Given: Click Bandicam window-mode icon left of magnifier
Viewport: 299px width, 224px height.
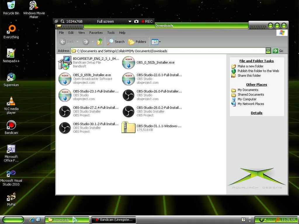Looking at the screenshot, I should click(56, 21).
